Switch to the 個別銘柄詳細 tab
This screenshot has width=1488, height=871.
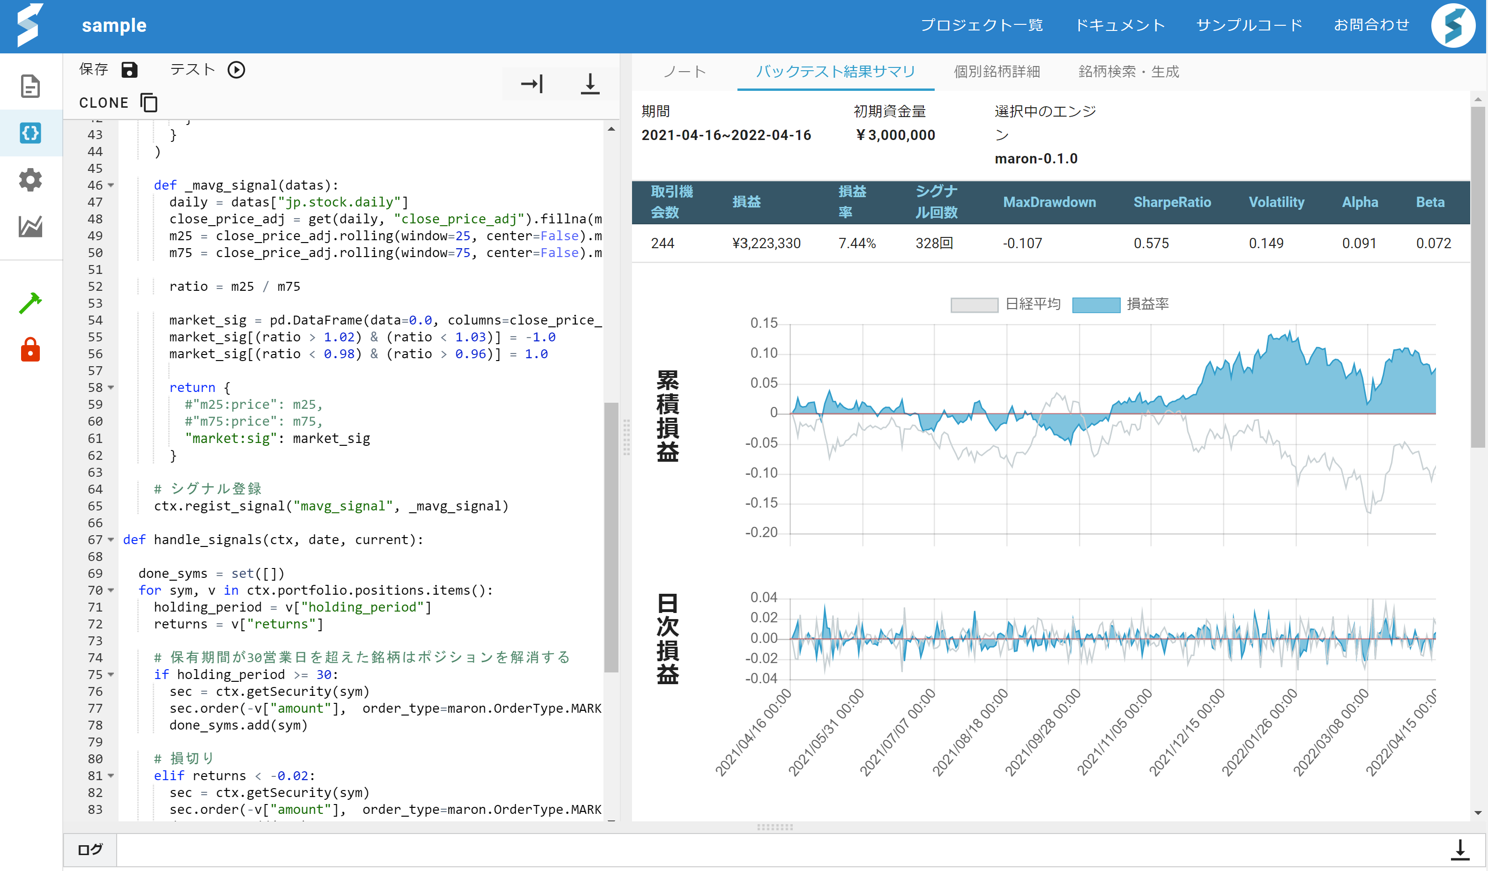click(x=996, y=71)
